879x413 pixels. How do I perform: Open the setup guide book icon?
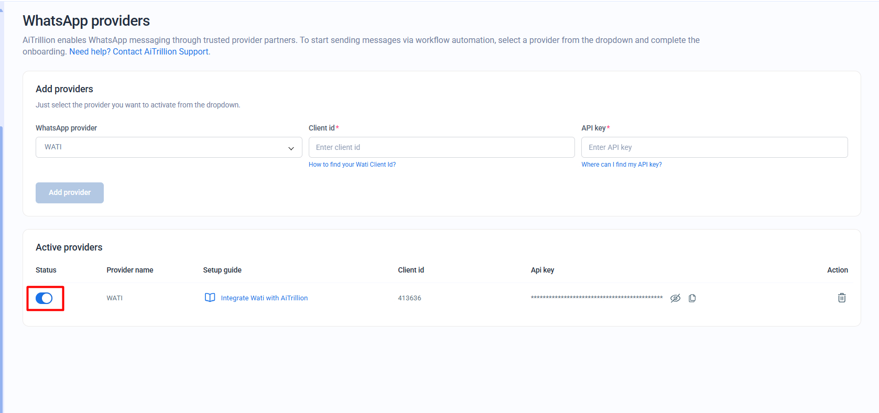click(x=210, y=298)
